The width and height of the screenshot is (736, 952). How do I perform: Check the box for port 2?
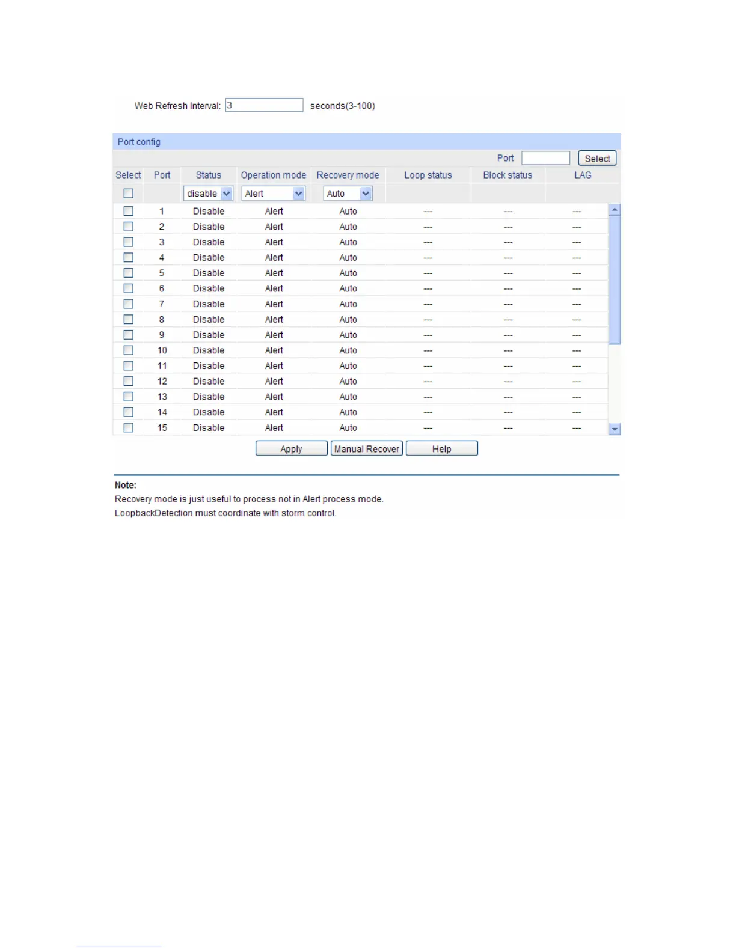(x=128, y=227)
